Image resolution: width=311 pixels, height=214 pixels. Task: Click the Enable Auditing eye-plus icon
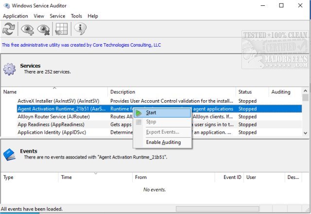click(x=27, y=29)
